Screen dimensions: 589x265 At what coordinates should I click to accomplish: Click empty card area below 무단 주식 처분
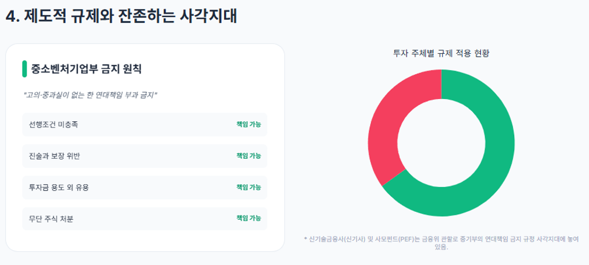[x=144, y=240]
